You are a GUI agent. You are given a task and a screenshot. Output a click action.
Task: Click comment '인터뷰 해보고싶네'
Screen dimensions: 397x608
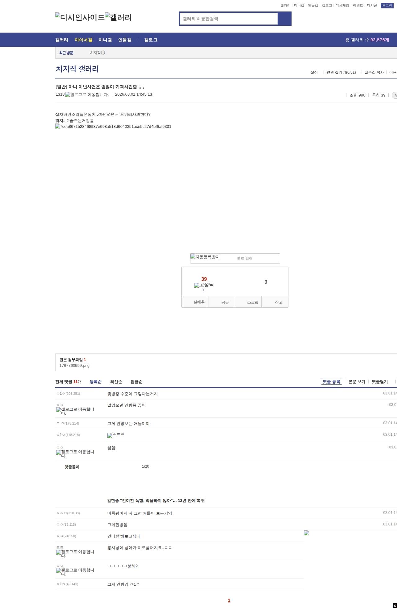point(124,536)
